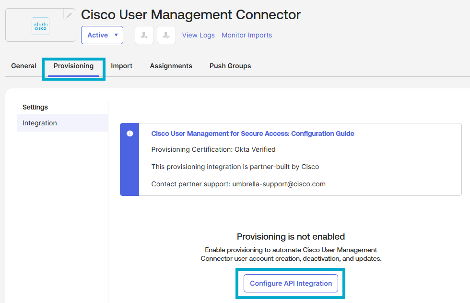Click the edit logo pencil icon
The height and width of the screenshot is (303, 470).
(x=69, y=15)
